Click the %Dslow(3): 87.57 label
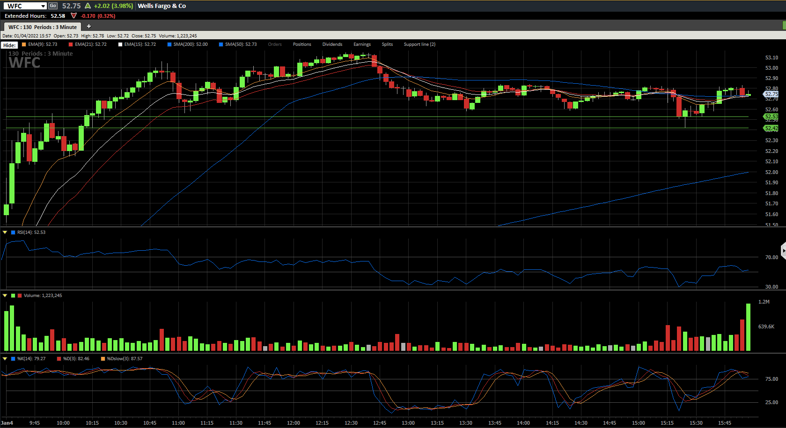 click(x=125, y=359)
